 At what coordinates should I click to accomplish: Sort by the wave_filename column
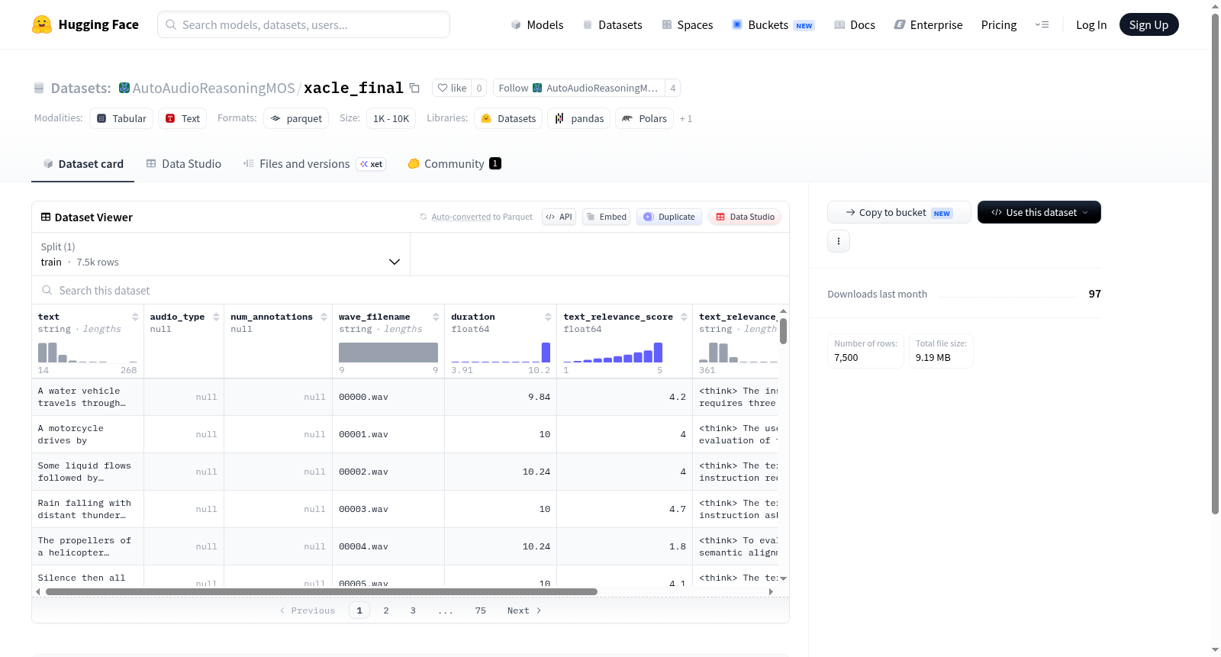(436, 317)
